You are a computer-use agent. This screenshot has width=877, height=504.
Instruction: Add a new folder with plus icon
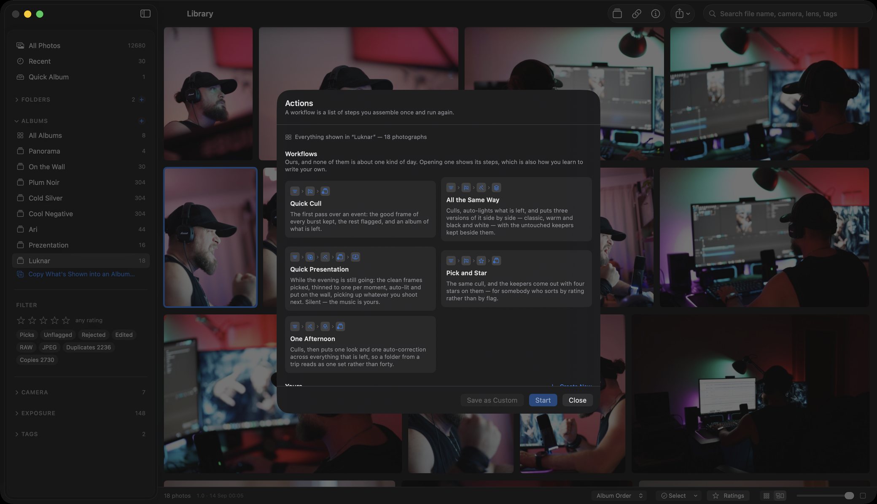pyautogui.click(x=142, y=100)
